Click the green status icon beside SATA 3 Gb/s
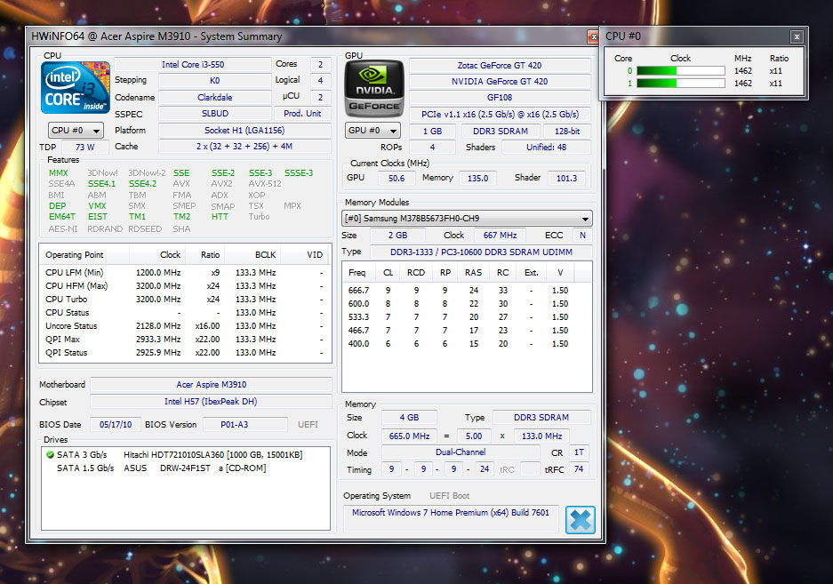833x584 pixels. coord(50,455)
